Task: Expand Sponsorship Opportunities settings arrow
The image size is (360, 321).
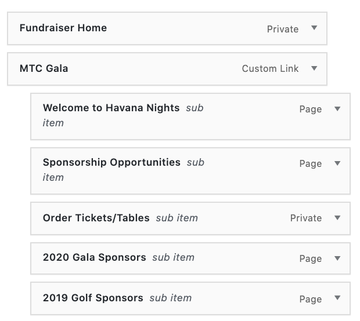Action: click(337, 163)
